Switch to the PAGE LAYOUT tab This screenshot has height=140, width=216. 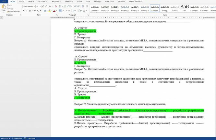tap(43, 2)
